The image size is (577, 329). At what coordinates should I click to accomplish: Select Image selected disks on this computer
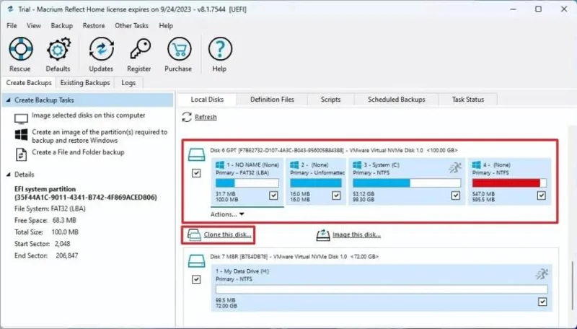point(88,115)
